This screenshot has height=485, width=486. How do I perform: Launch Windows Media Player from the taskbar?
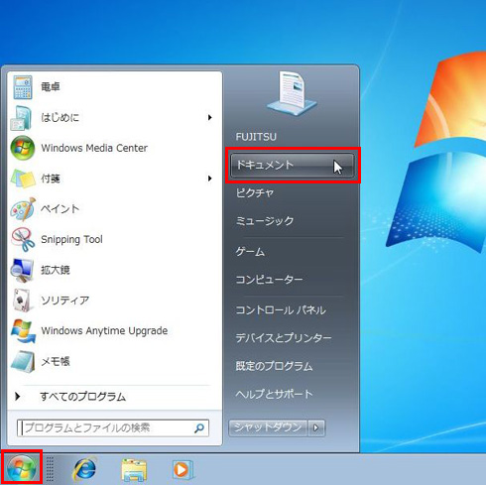pos(182,469)
